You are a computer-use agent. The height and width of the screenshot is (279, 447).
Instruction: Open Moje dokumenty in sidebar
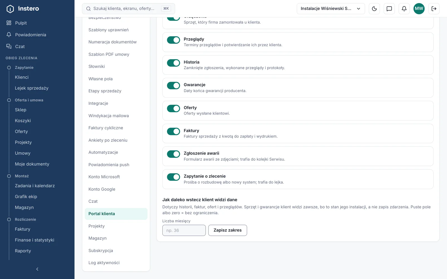point(32,164)
